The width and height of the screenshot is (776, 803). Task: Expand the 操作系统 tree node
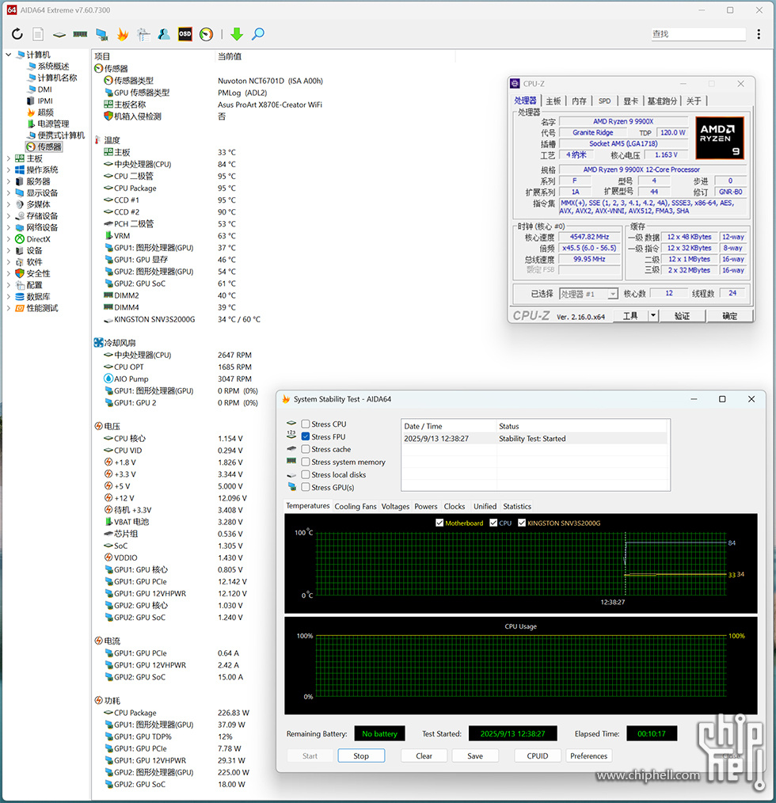coord(9,170)
